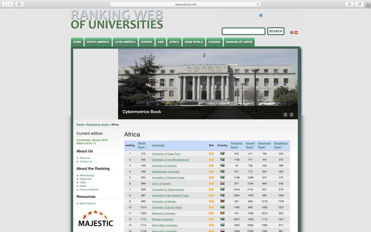Click the webometrics.info address bar
Image resolution: width=371 pixels, height=232 pixels.
click(x=186, y=4)
